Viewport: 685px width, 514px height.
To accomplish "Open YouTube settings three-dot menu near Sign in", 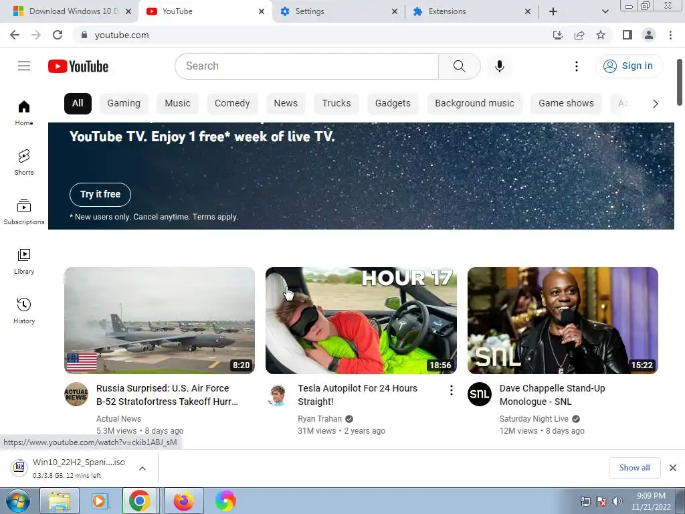I will coord(576,66).
